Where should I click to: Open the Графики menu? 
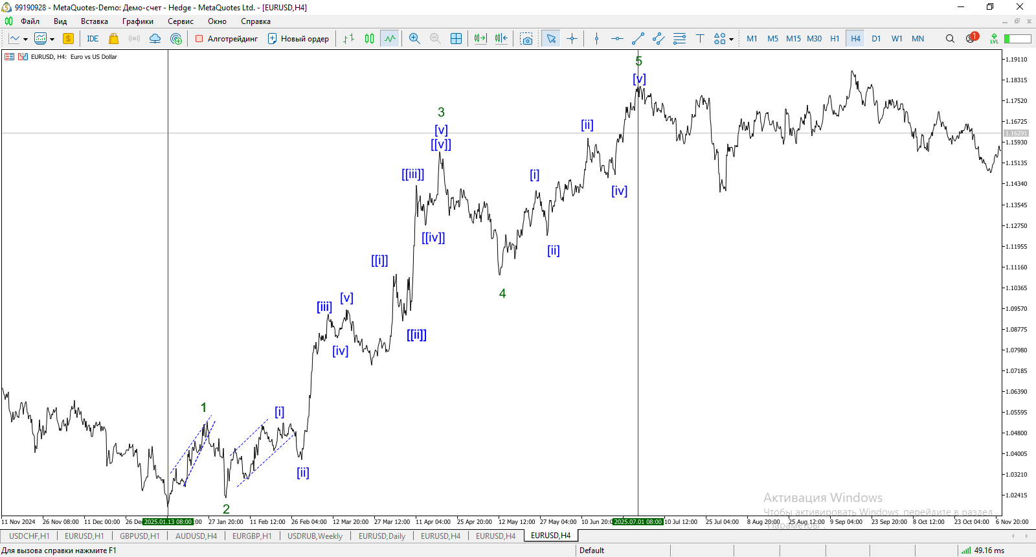pyautogui.click(x=137, y=21)
